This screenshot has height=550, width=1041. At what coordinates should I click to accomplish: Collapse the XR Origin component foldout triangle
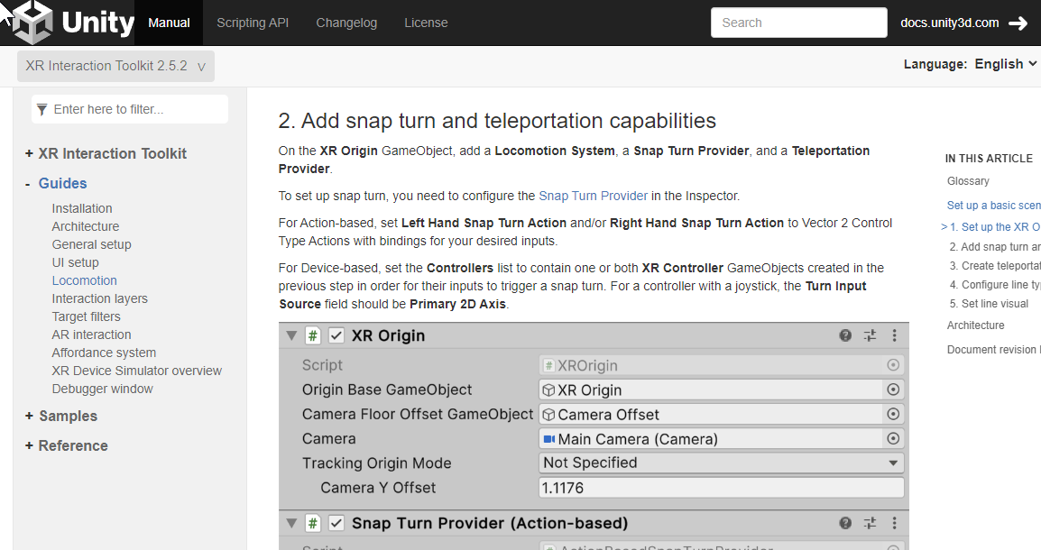[x=291, y=335]
